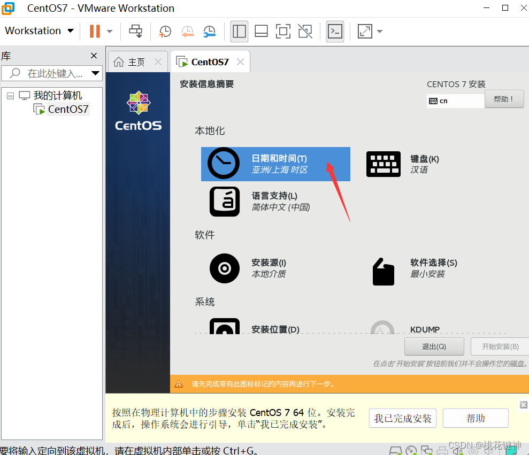Collapse the 我的计算机 tree node
The width and height of the screenshot is (529, 455).
click(x=11, y=96)
